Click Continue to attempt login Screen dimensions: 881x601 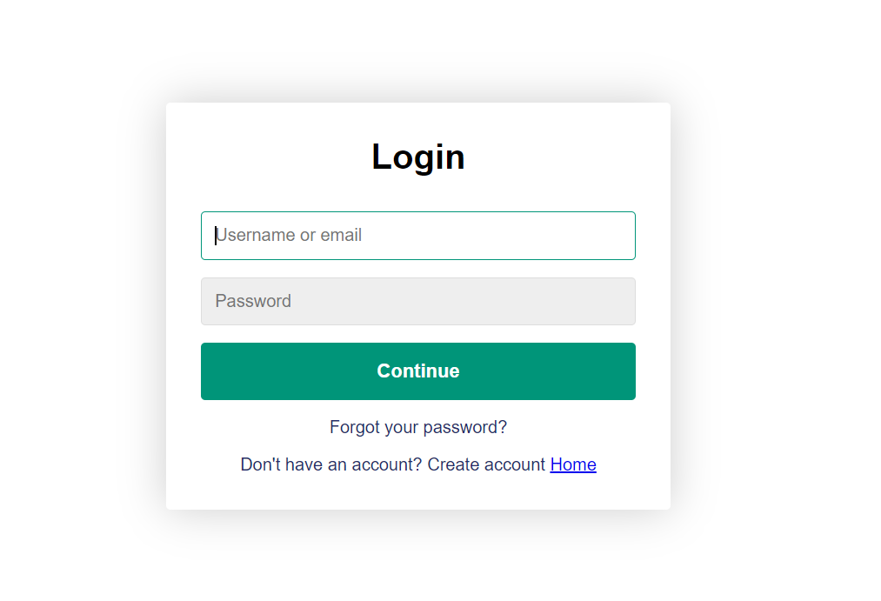(417, 371)
